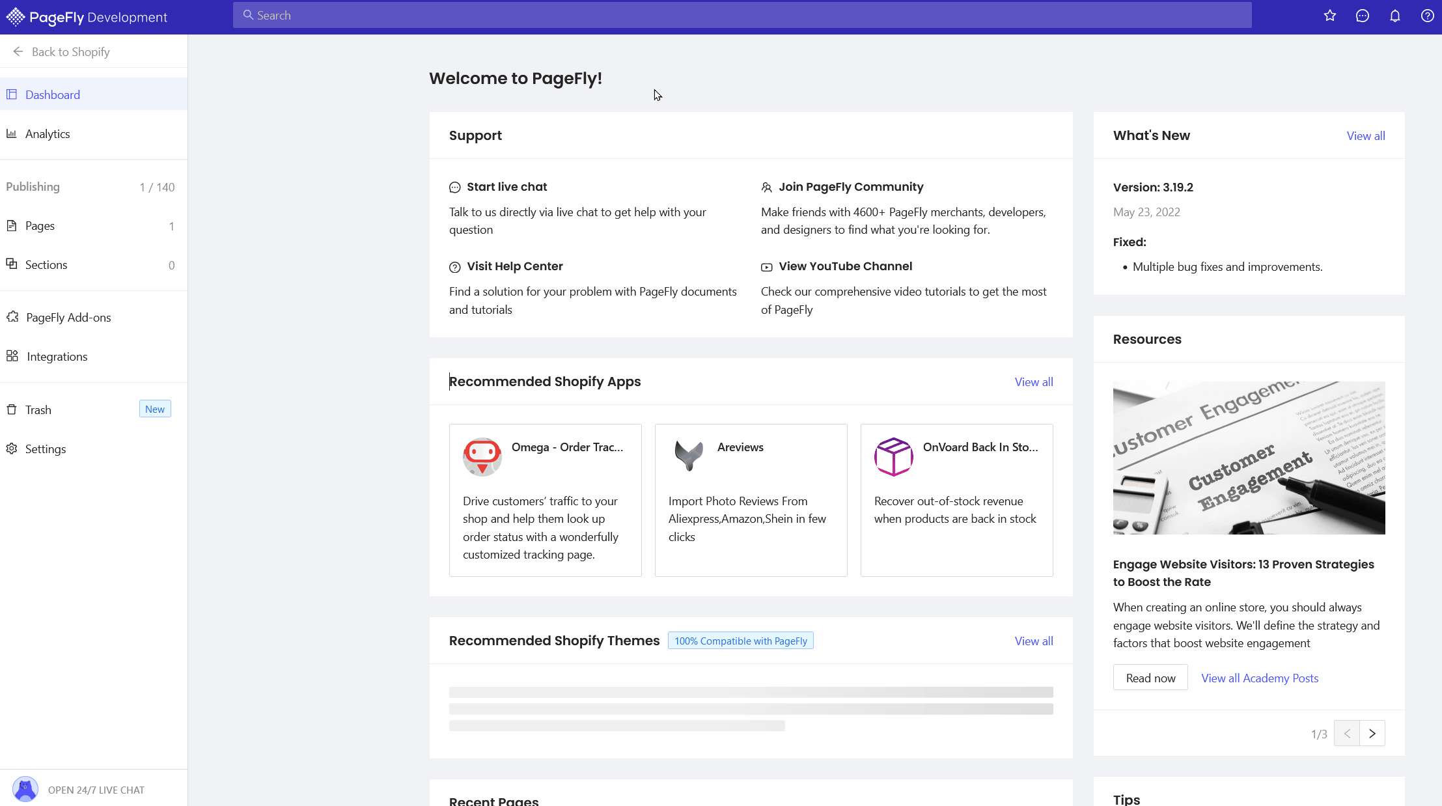
Task: Click View YouTube Channel heading
Action: click(x=845, y=266)
